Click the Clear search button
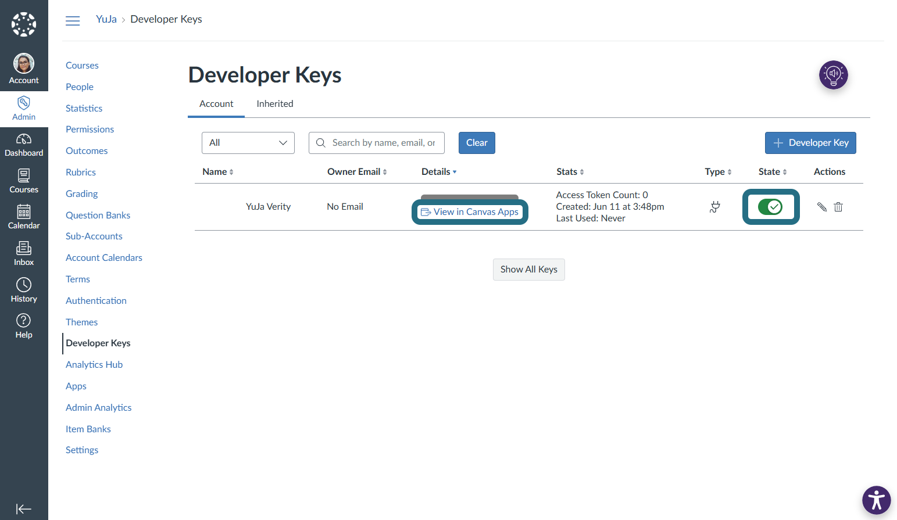Screen dimensions: 897x520 pos(477,143)
